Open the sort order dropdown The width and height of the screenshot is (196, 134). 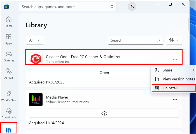pos(174,40)
